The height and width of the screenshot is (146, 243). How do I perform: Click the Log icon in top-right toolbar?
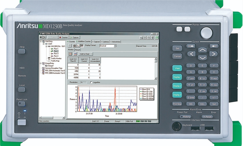(141, 37)
